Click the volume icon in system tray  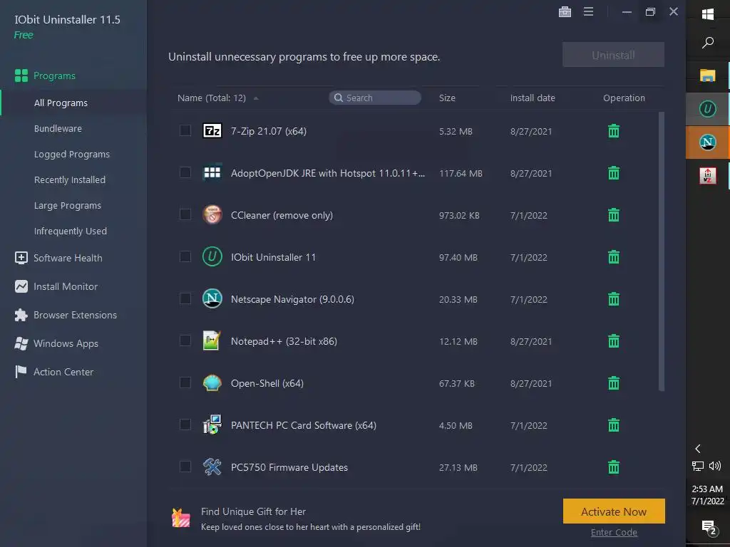pos(714,466)
